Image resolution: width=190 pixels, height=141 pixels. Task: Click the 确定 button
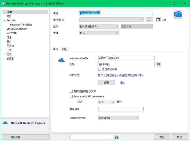pos(162,137)
